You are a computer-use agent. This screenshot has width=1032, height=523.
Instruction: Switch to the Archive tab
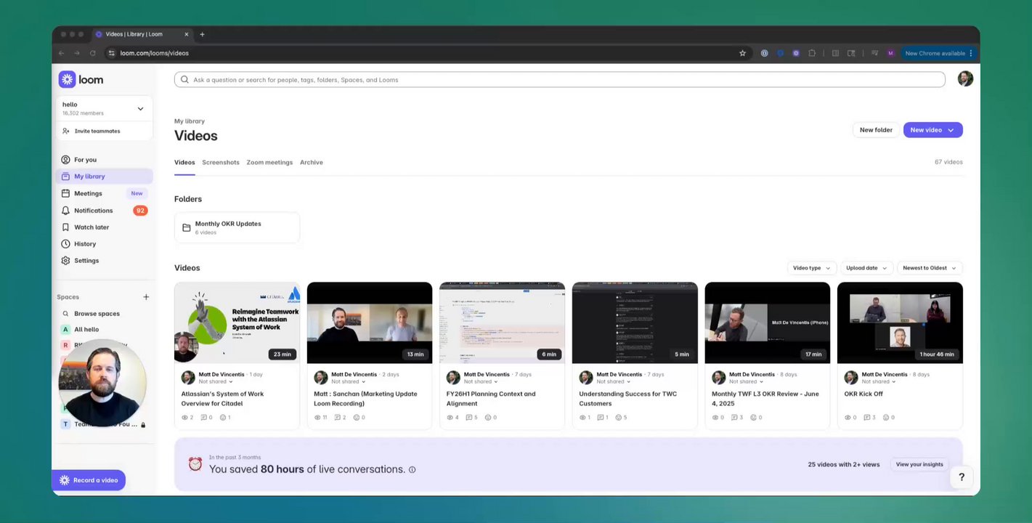pyautogui.click(x=312, y=163)
